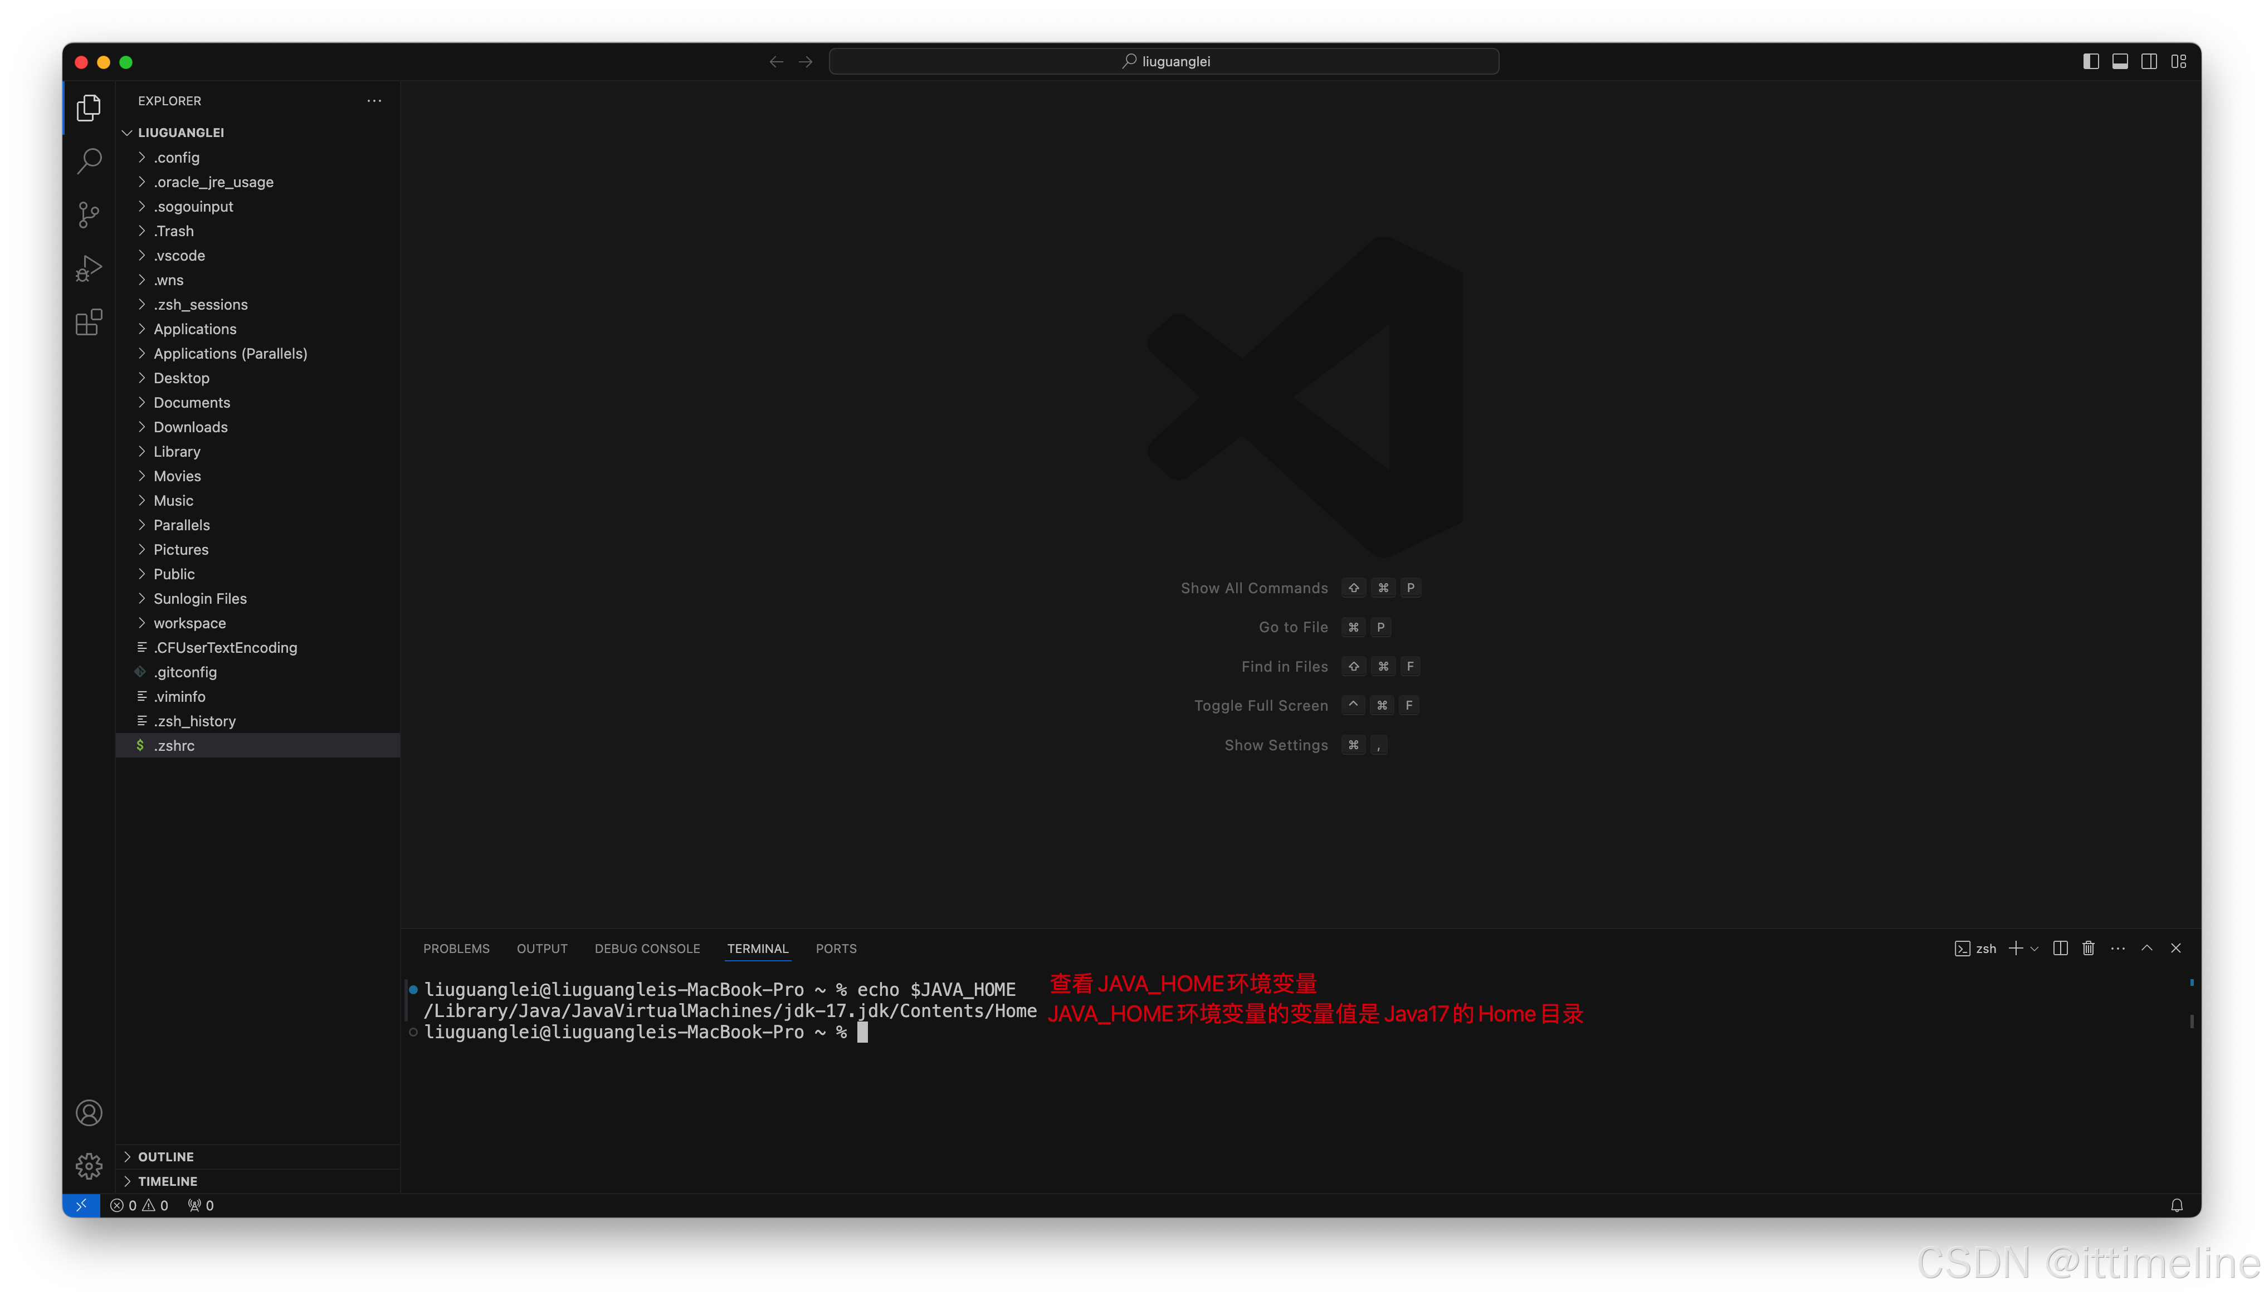
Task: Open the Extensions view
Action: pos(89,322)
